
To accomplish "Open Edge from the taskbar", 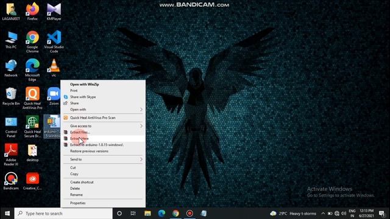I will coord(161,214).
